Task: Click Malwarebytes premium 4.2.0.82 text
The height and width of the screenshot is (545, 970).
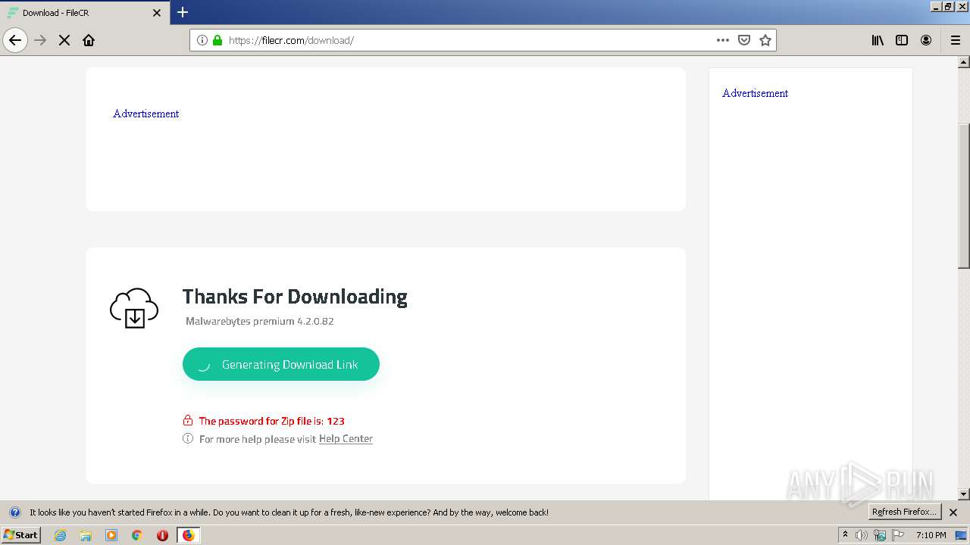Action: pyautogui.click(x=260, y=321)
